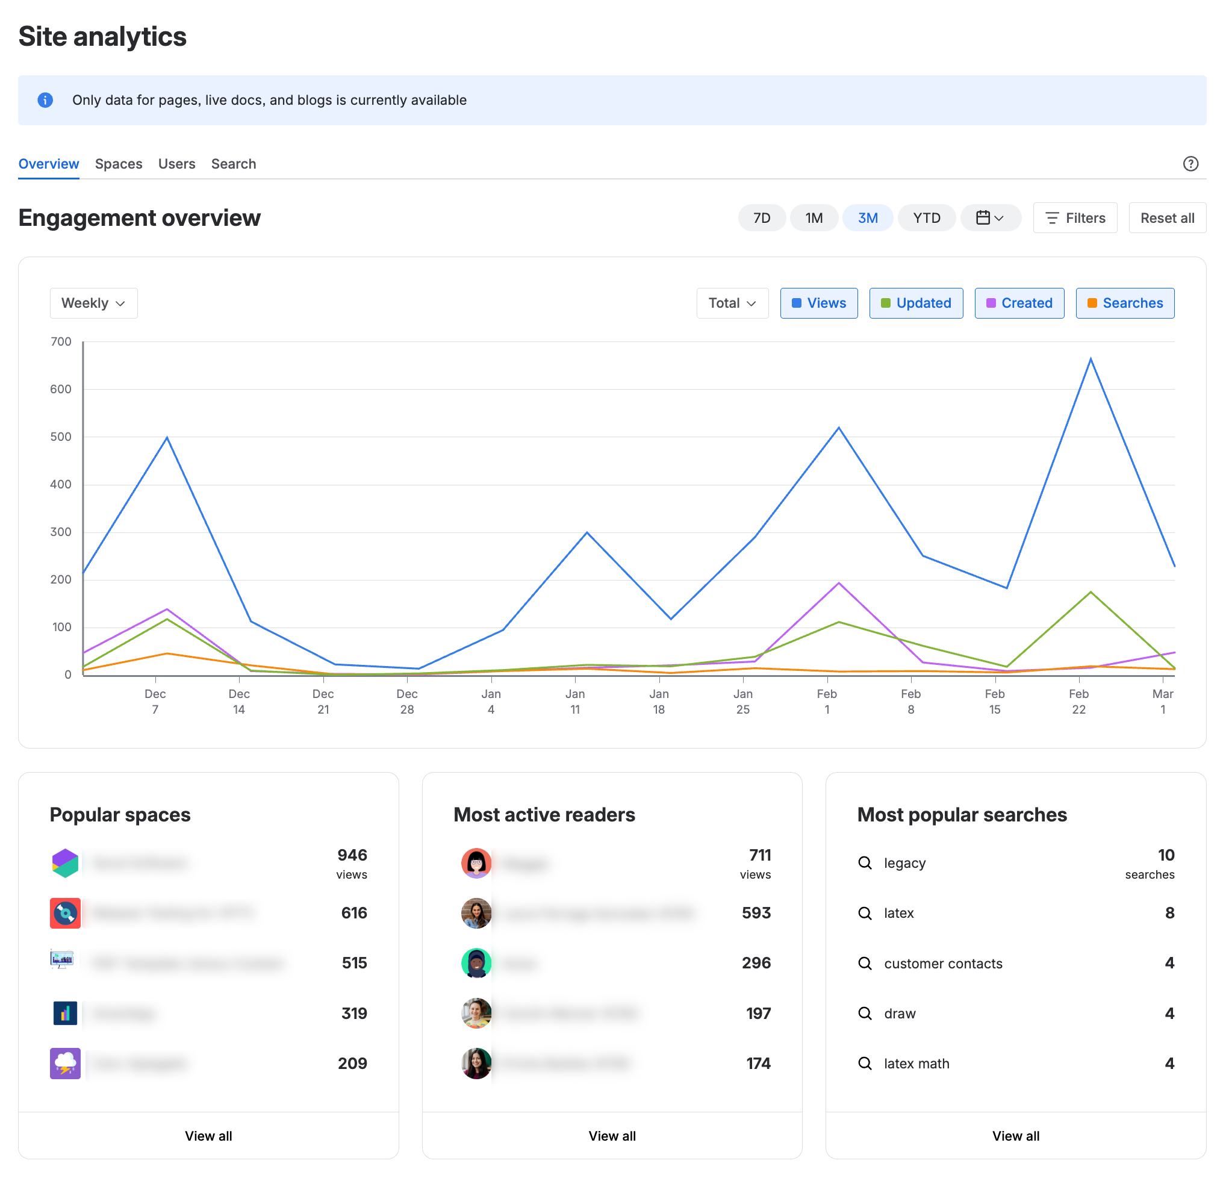The width and height of the screenshot is (1226, 1184).
Task: Click the search icon beside latex math
Action: click(865, 1064)
